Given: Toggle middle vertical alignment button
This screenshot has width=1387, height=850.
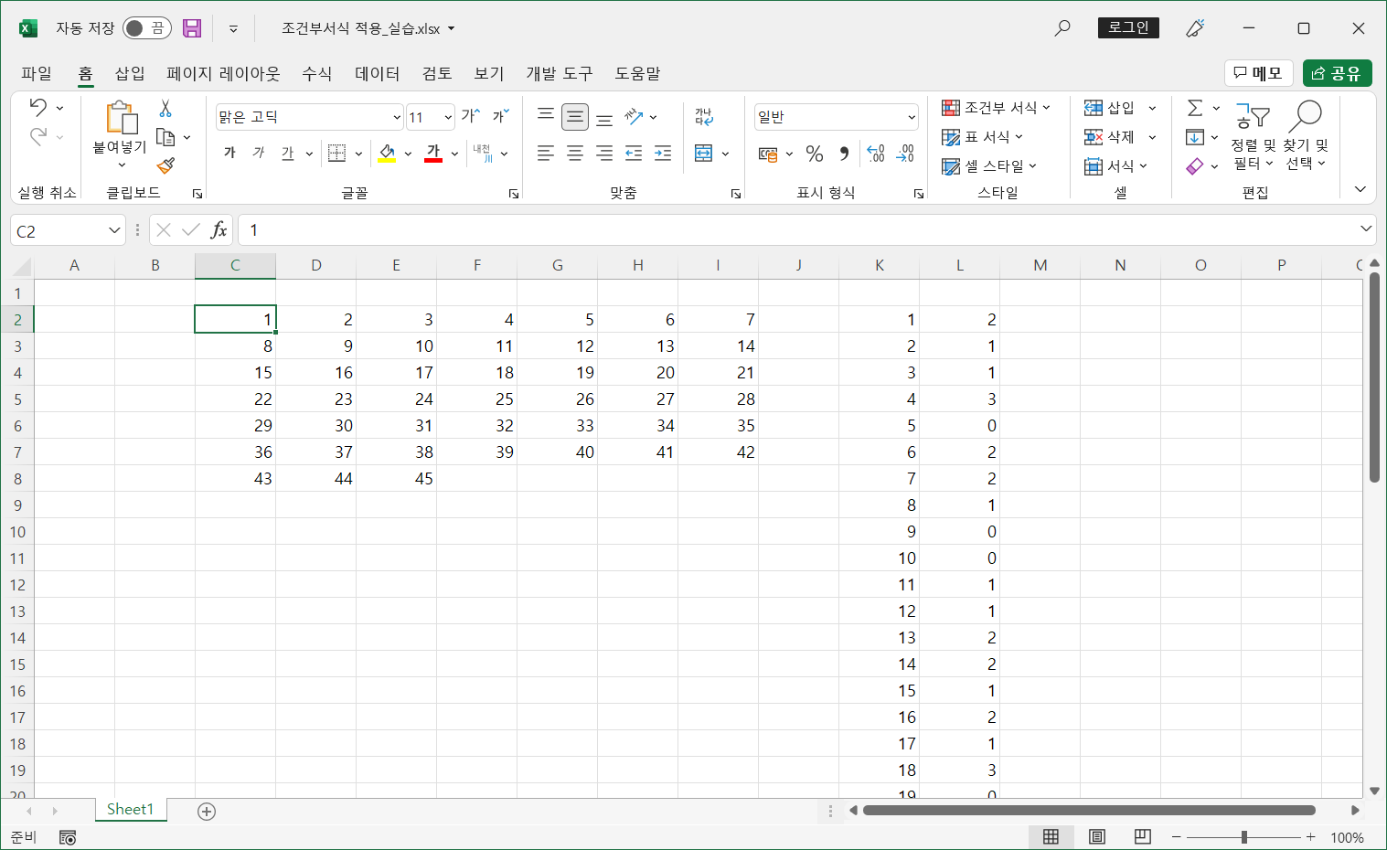Looking at the screenshot, I should (x=575, y=116).
